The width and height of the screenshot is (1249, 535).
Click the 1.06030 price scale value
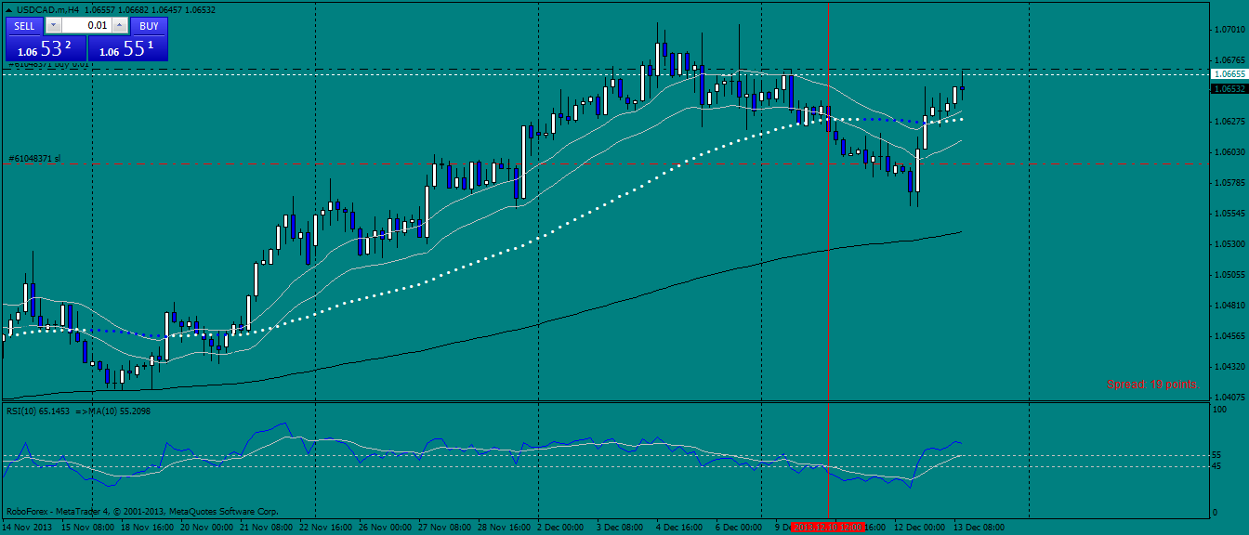(1229, 151)
